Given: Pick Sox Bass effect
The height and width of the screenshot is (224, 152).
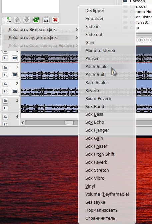Looking at the screenshot, I should point(107,114).
